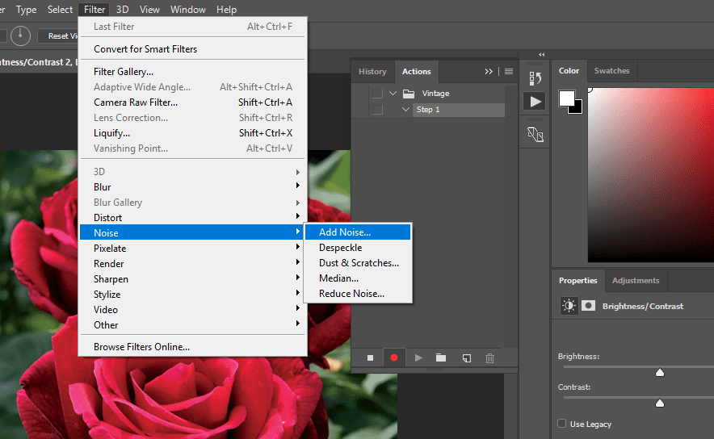This screenshot has height=439, width=714.
Task: Delete action with trash icon
Action: click(489, 358)
